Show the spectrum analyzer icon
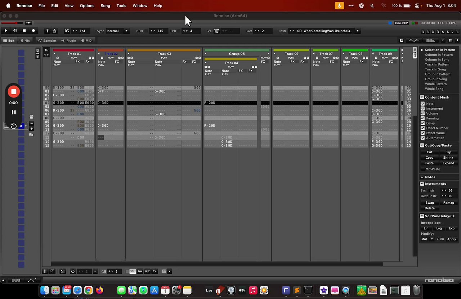 point(430,40)
